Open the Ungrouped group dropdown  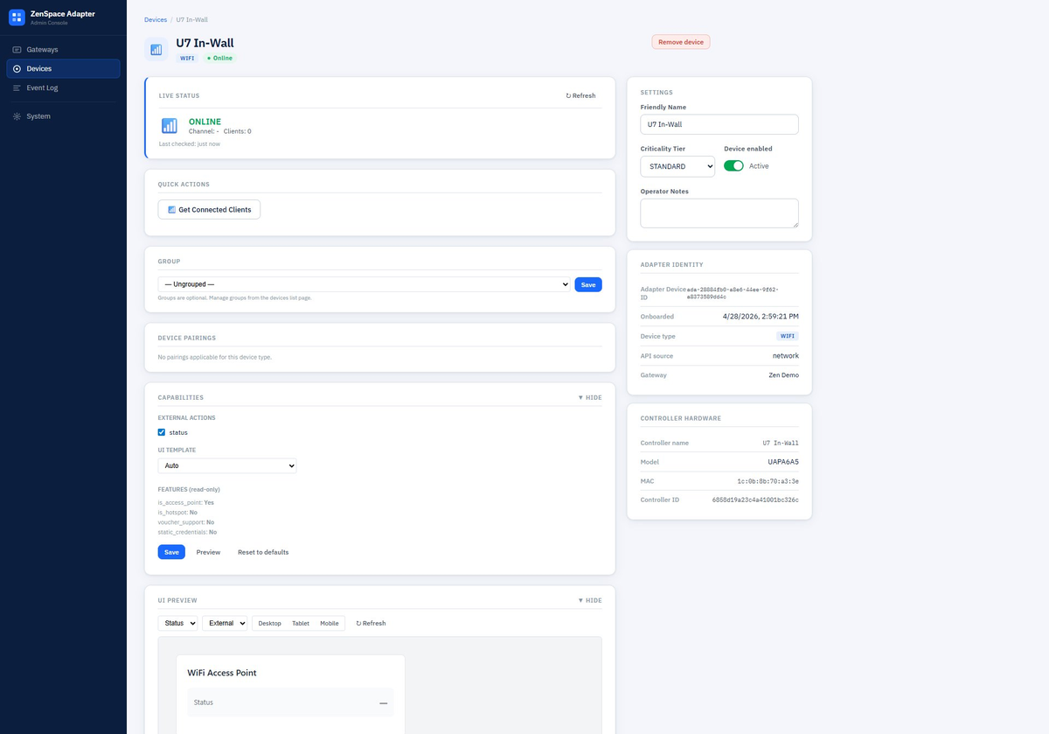tap(365, 284)
